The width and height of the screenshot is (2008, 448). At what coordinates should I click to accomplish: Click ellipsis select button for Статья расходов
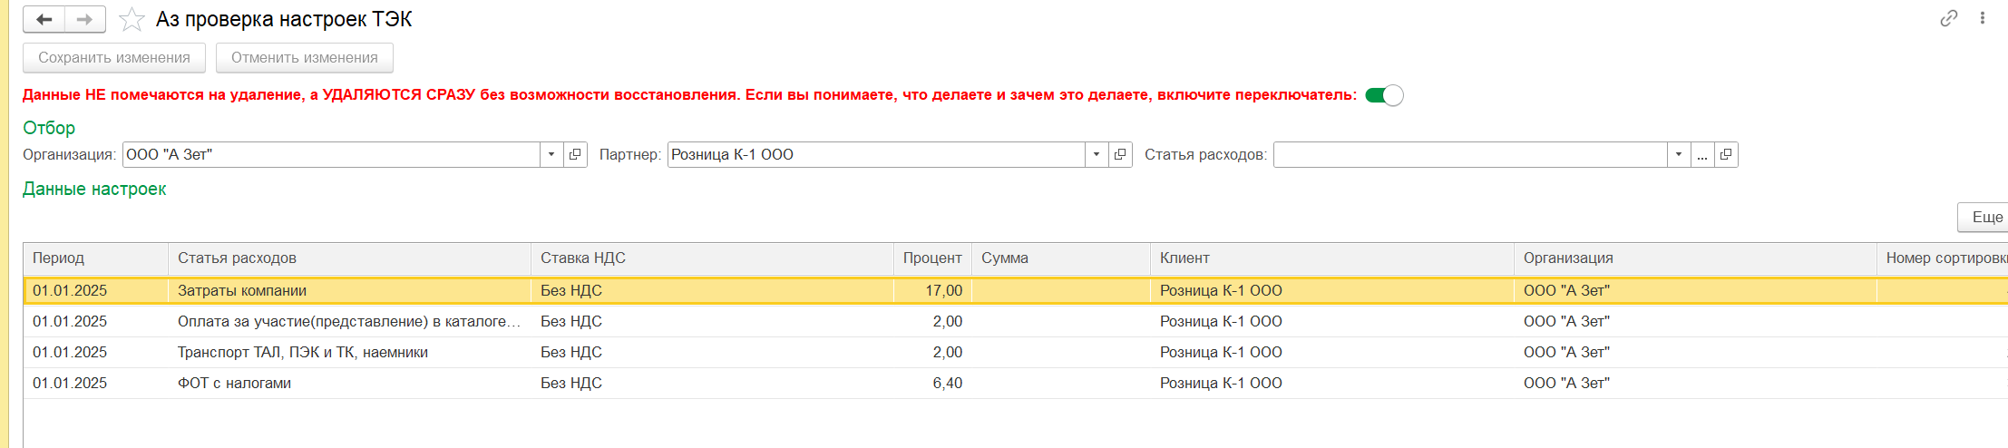click(x=1702, y=155)
